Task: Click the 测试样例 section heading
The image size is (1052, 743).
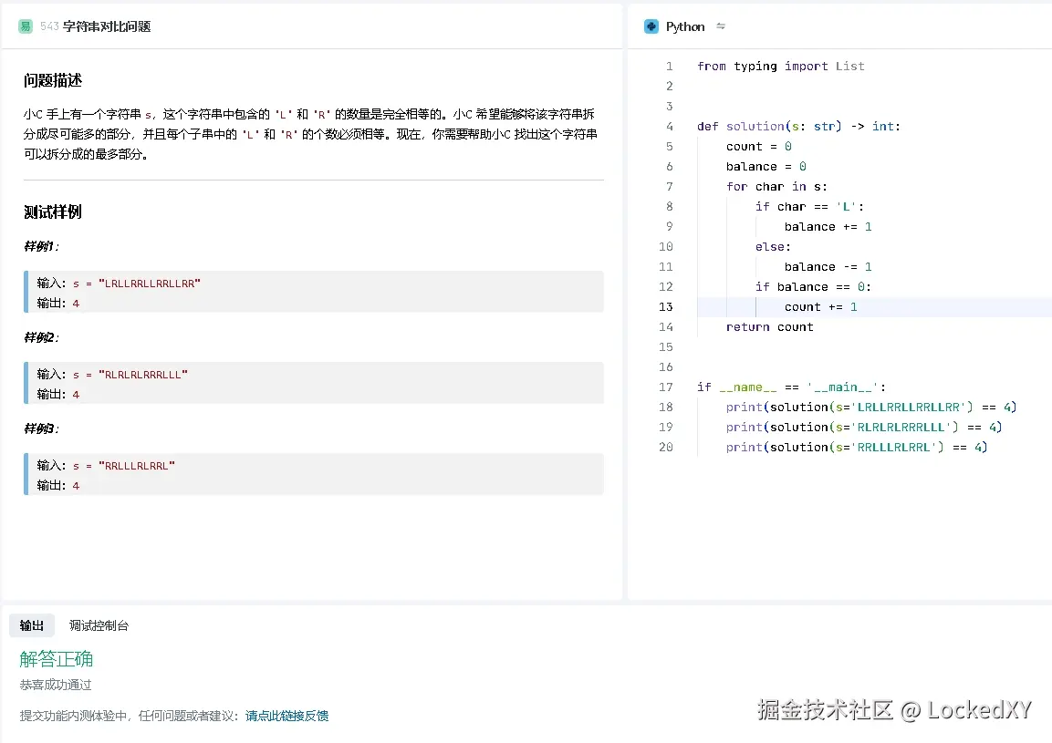Action: click(55, 212)
